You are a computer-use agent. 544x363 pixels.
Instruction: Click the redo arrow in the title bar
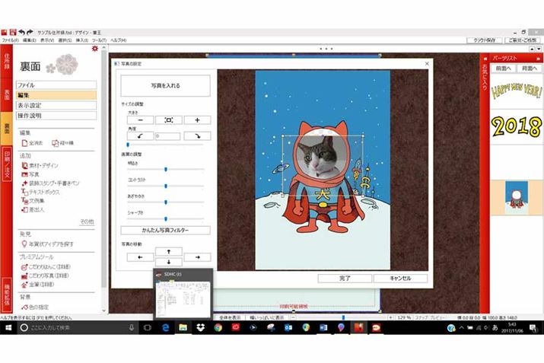click(x=30, y=32)
